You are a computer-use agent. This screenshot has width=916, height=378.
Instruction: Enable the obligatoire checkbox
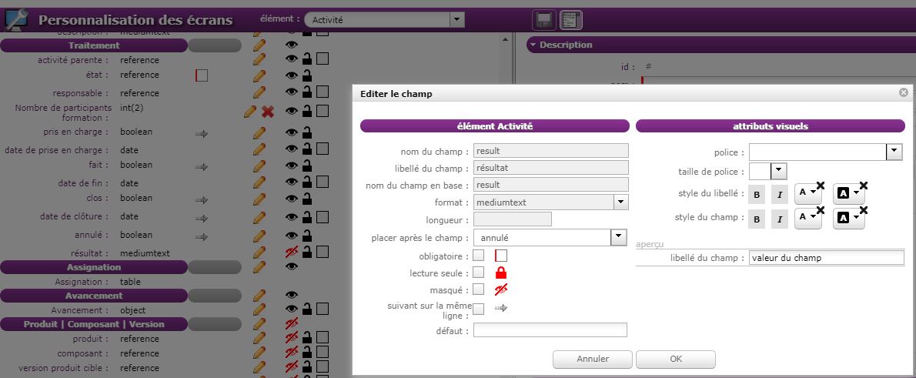(x=478, y=255)
